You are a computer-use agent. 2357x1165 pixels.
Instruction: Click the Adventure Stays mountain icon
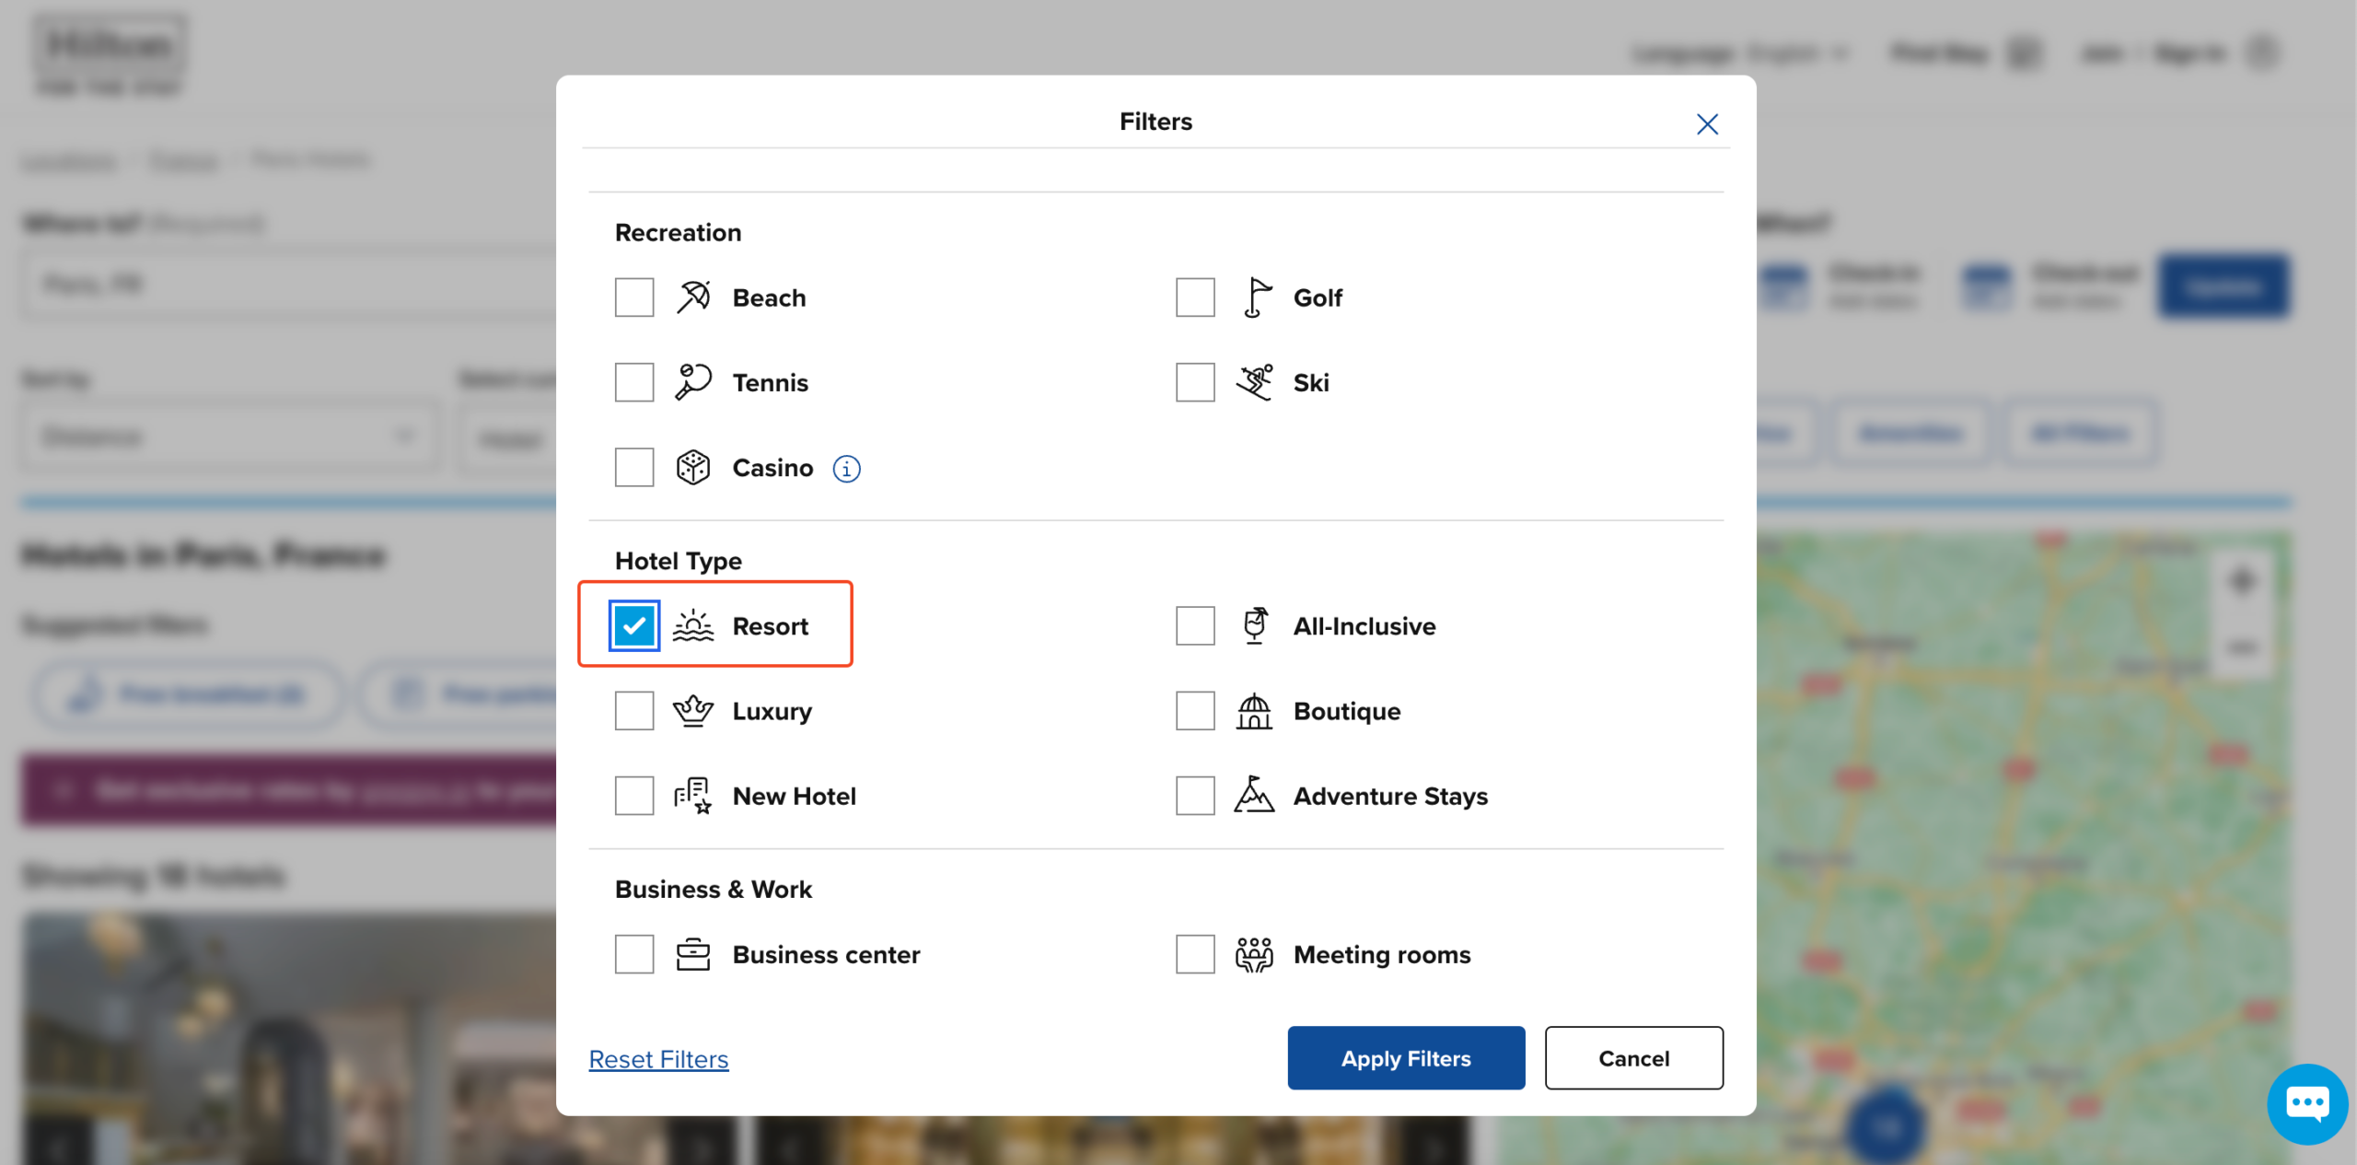click(x=1254, y=796)
